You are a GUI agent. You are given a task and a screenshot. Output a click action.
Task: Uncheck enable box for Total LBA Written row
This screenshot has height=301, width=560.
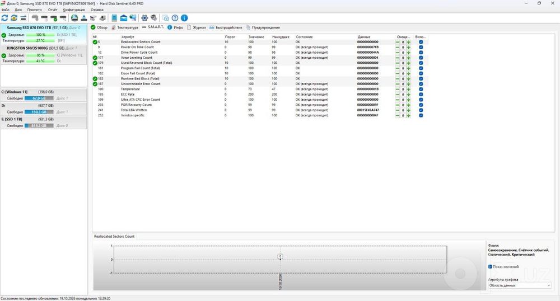click(421, 110)
